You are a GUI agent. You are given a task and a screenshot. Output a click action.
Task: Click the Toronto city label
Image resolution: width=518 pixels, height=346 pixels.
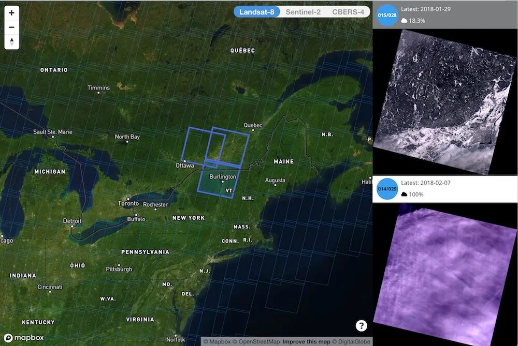coord(128,203)
